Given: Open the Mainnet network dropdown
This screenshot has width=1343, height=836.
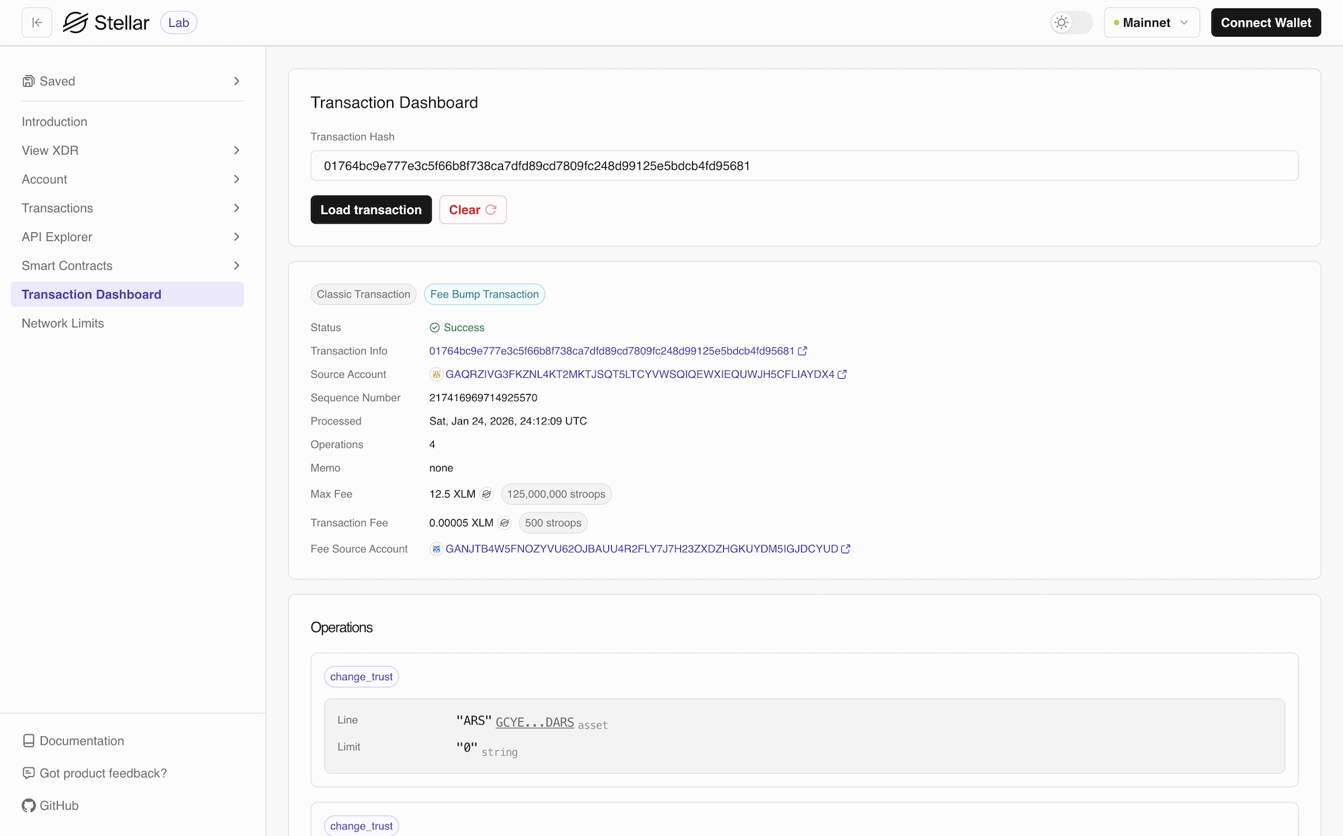Looking at the screenshot, I should (x=1151, y=23).
